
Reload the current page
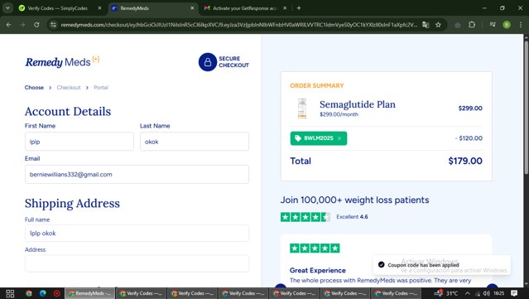36,25
